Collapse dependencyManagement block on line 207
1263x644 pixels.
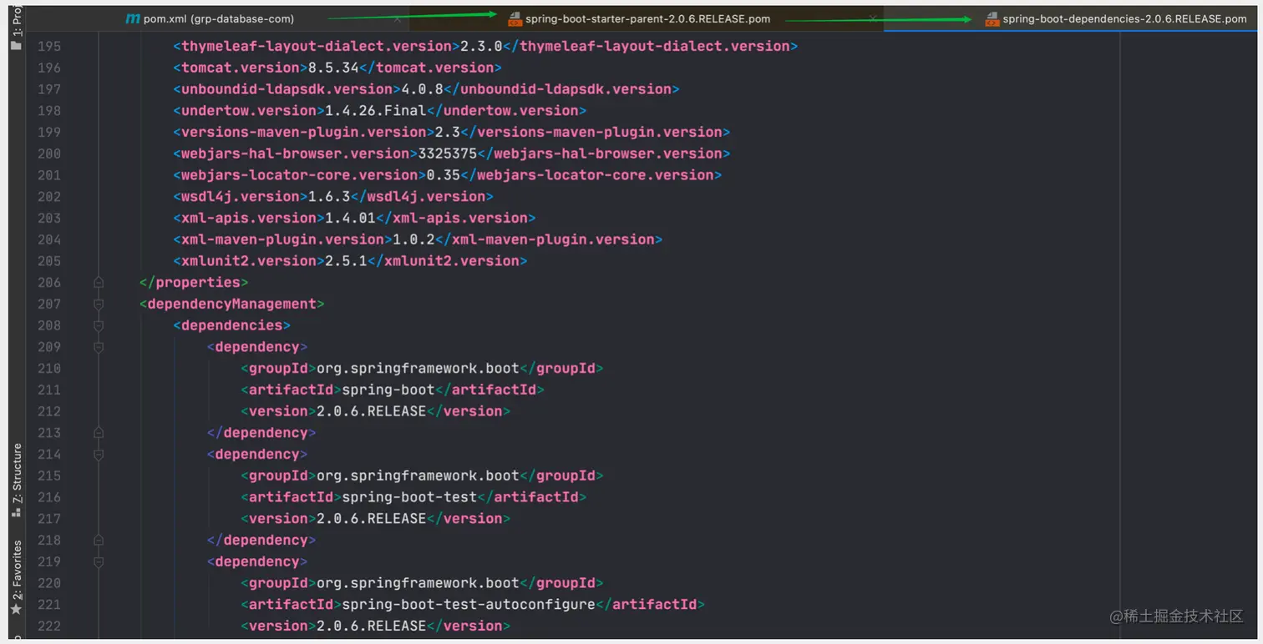99,304
